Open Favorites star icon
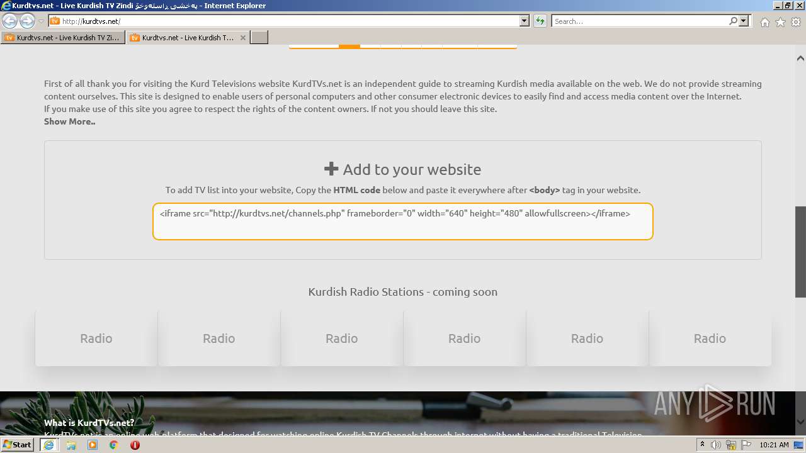 click(780, 22)
